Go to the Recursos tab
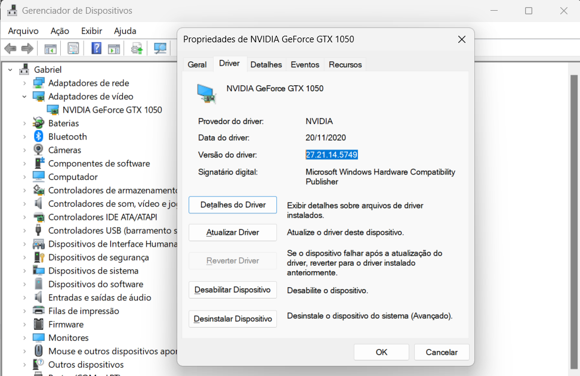The height and width of the screenshot is (376, 580). coord(345,64)
